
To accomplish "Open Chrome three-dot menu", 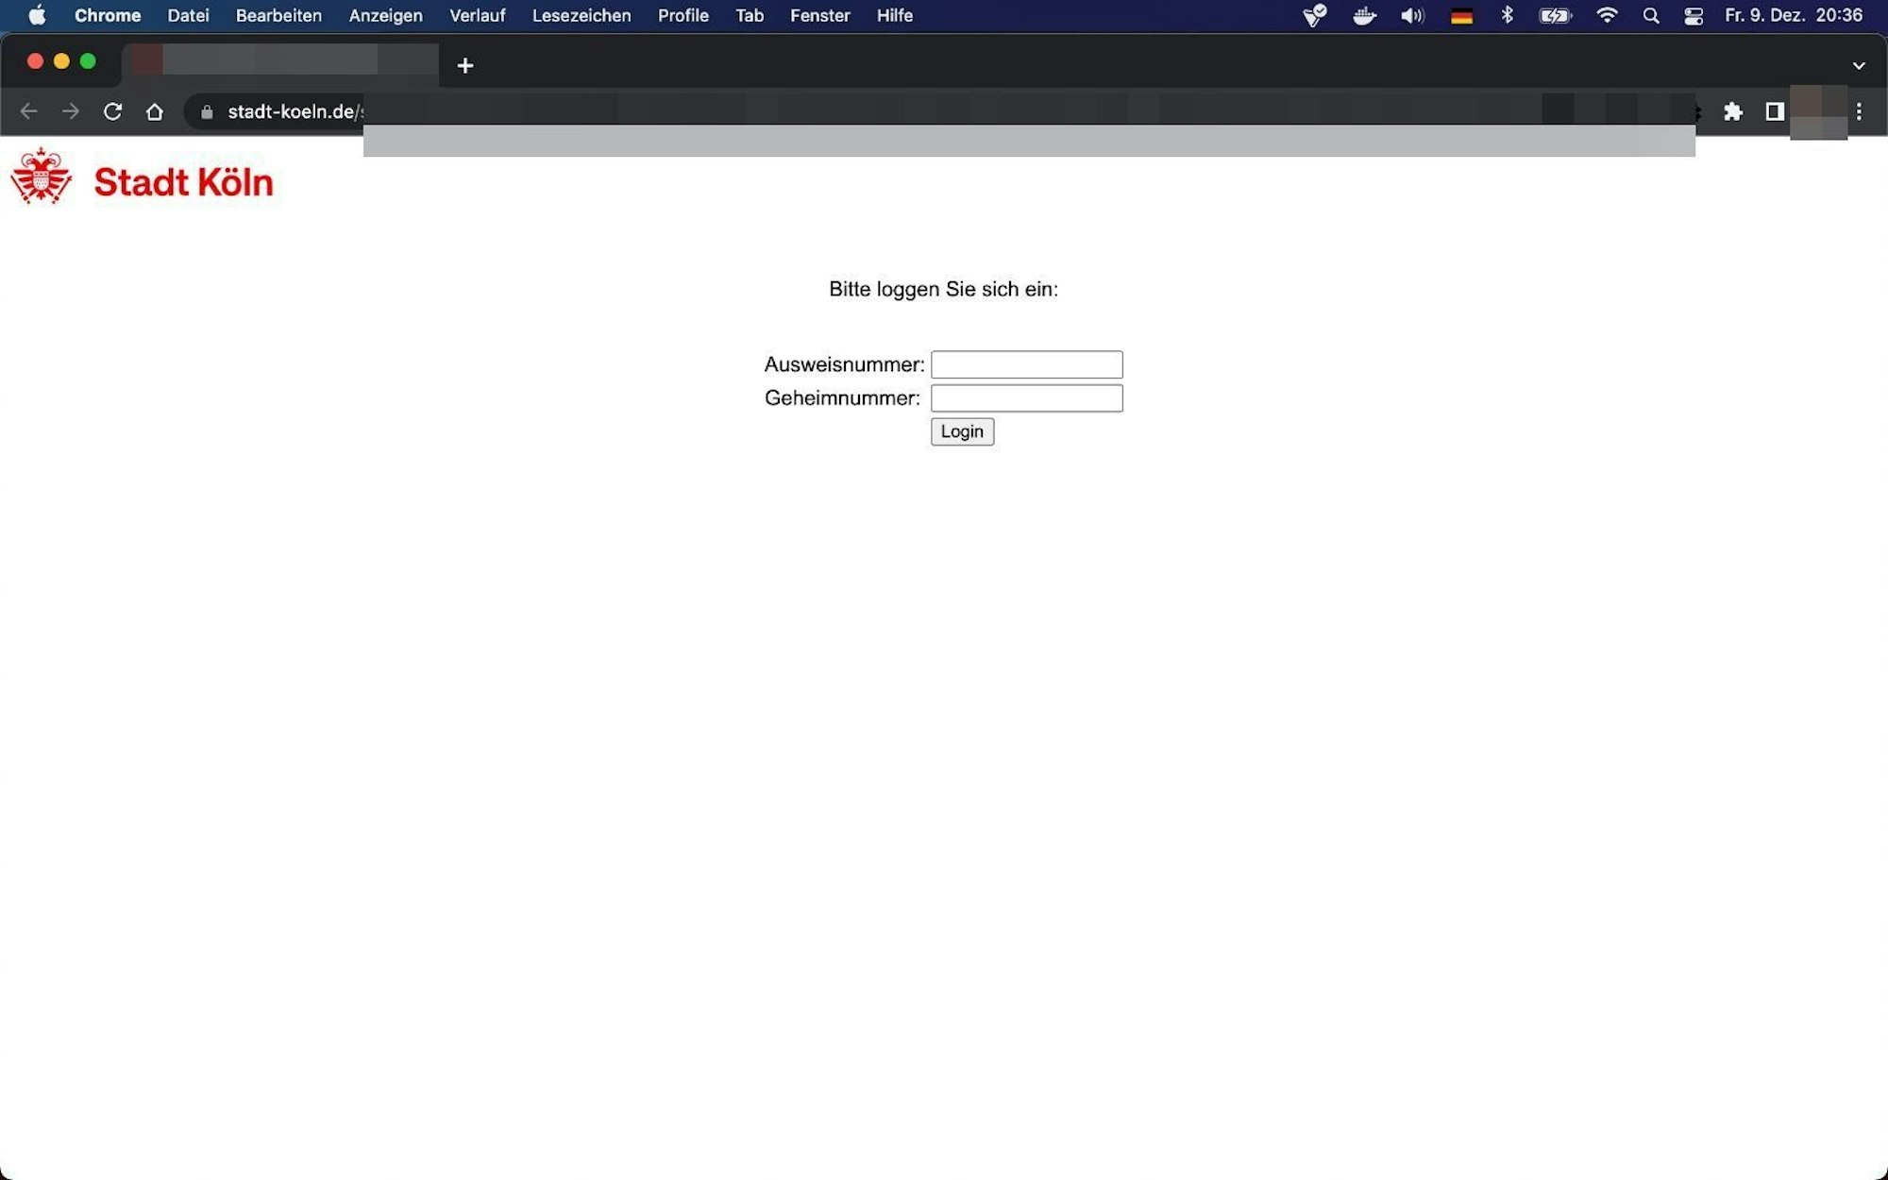I will coord(1859,111).
